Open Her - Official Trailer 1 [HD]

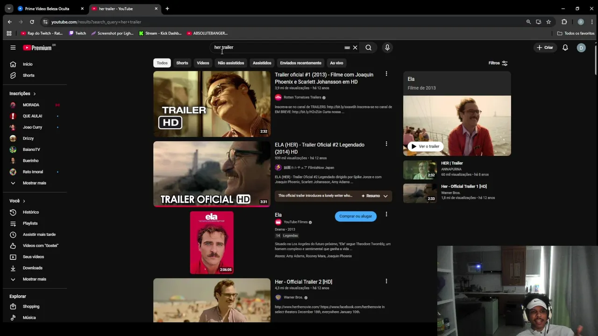[464, 187]
